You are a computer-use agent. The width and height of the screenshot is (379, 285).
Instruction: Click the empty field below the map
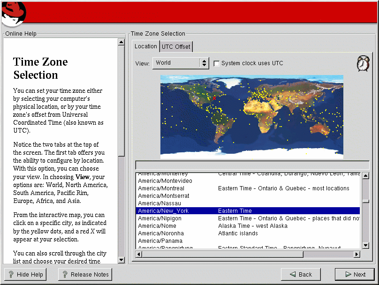[252, 165]
